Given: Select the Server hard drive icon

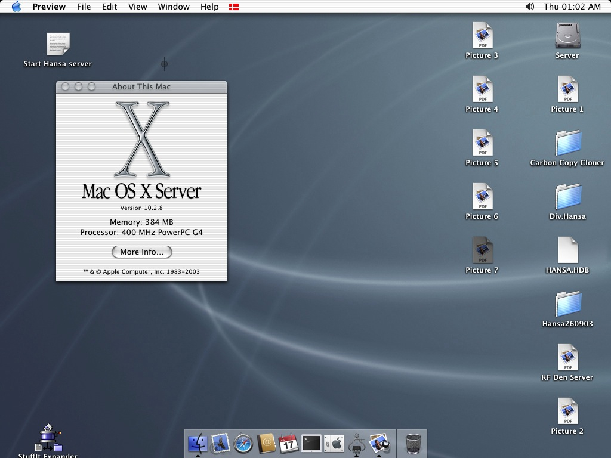Looking at the screenshot, I should 568,35.
